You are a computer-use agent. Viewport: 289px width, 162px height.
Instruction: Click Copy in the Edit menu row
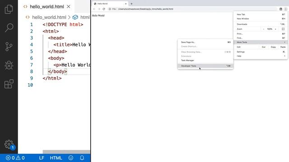[273, 47]
